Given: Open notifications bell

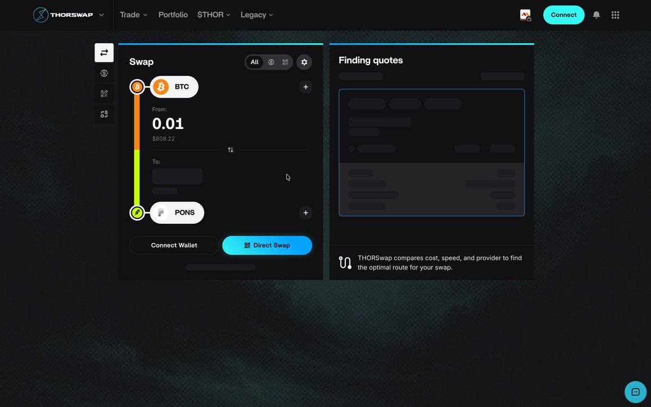Looking at the screenshot, I should [x=596, y=15].
